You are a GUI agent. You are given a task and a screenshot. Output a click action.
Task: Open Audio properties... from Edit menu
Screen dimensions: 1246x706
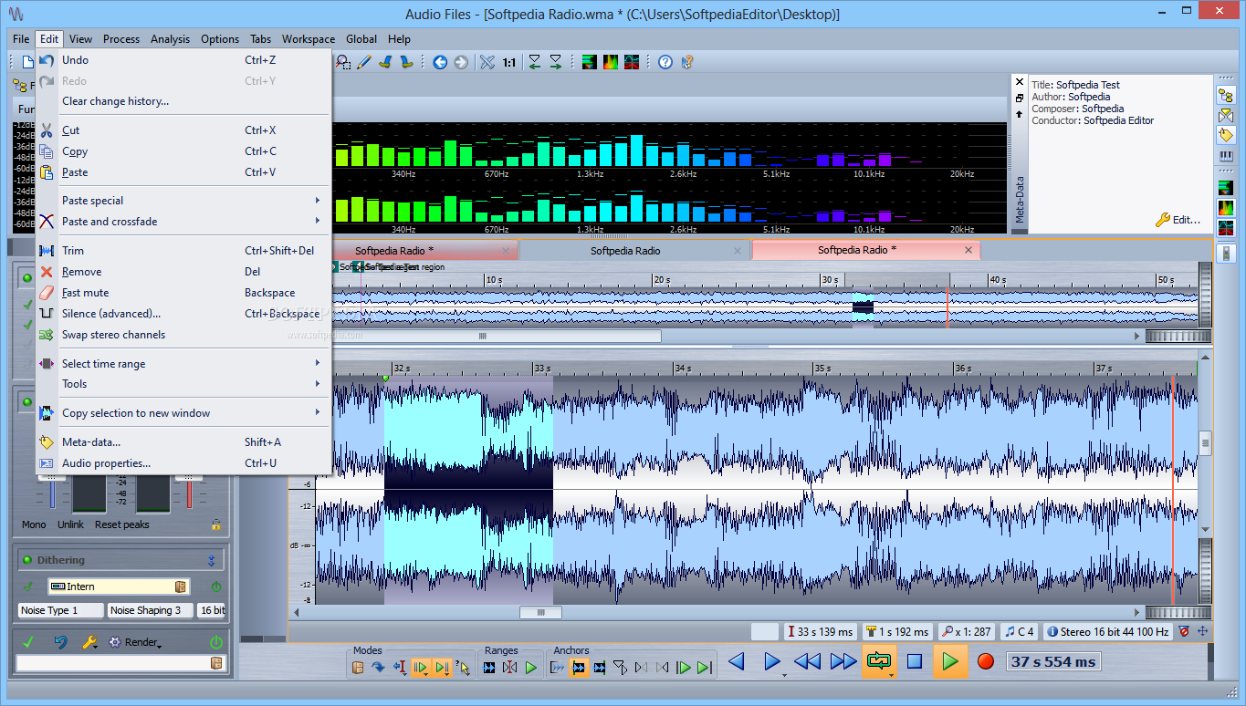183,463
